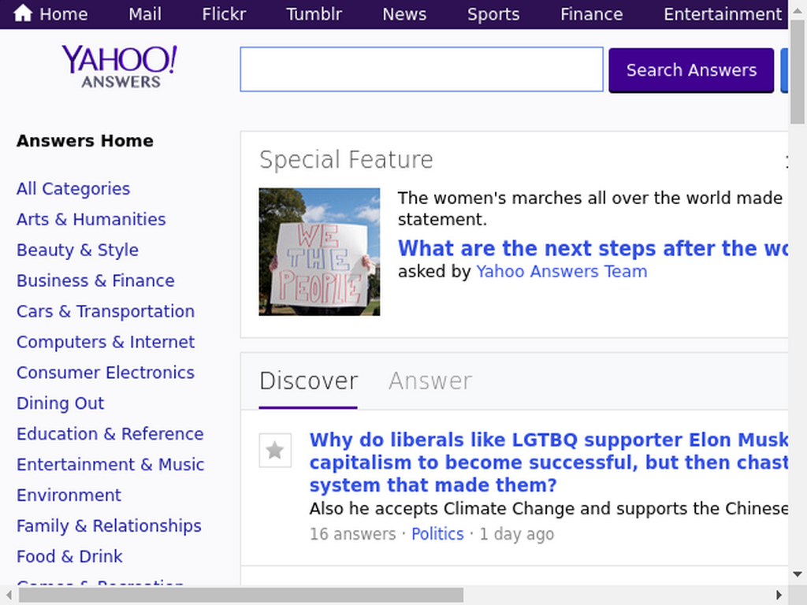Open Education & Reference category

pyautogui.click(x=110, y=434)
